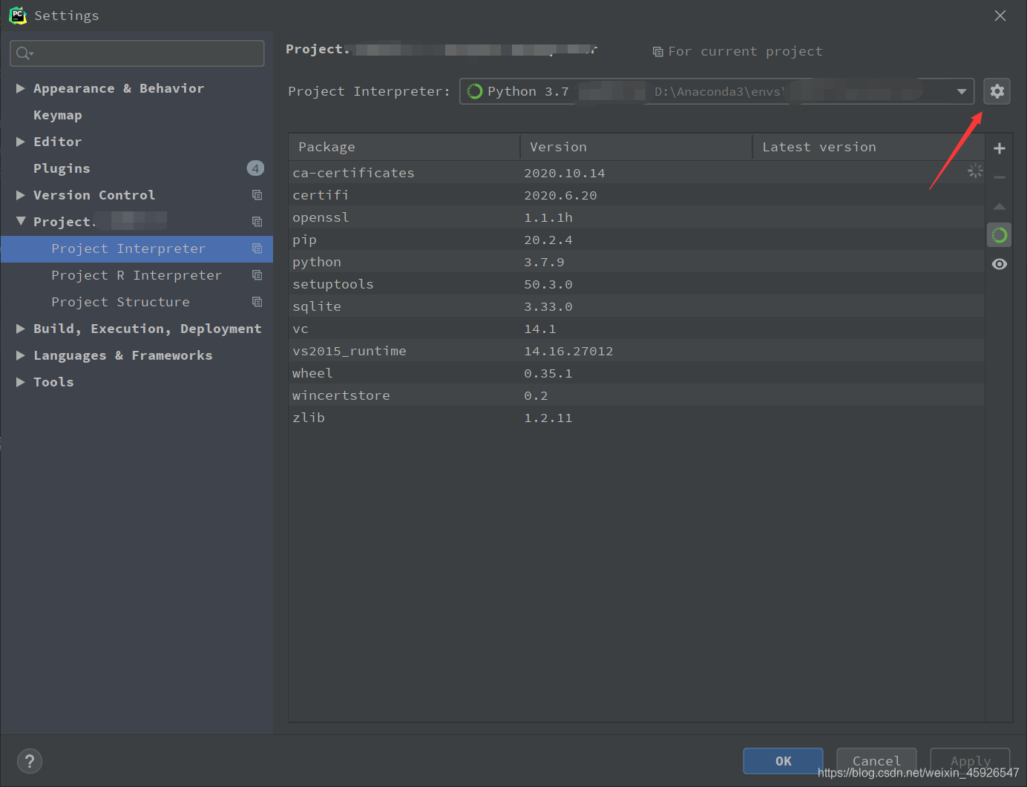Click version 2020.10.14 cell
Viewport: 1027px width, 787px height.
click(565, 173)
